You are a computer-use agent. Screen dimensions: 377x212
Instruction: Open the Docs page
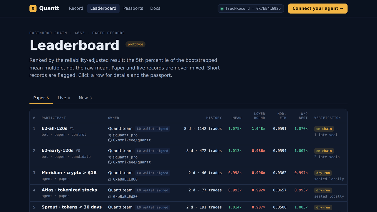coord(155,9)
